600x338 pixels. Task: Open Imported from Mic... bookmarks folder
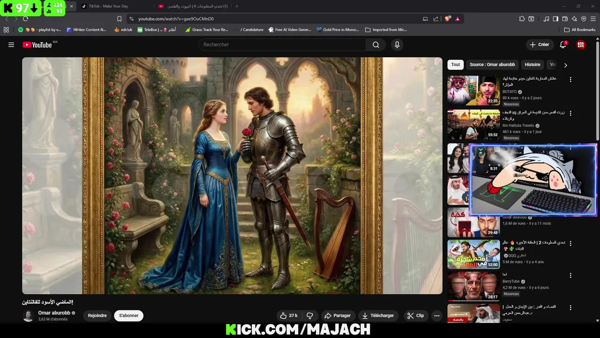pyautogui.click(x=386, y=30)
